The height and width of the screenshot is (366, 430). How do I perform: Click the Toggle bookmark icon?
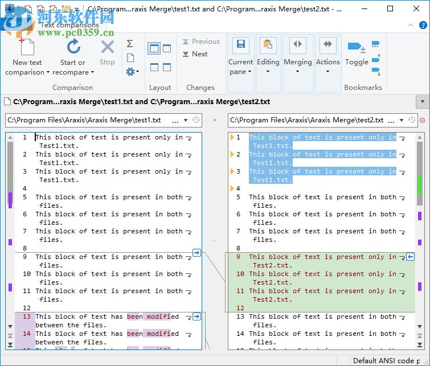click(x=355, y=47)
